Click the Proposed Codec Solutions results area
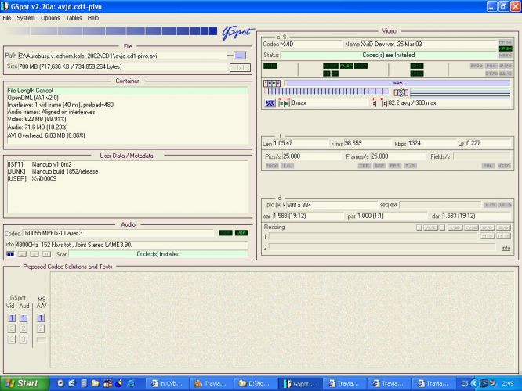Image resolution: width=522 pixels, height=391 pixels. coord(283,320)
